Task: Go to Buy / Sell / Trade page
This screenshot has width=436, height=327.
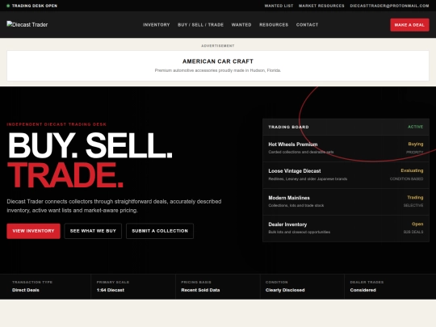Action: pyautogui.click(x=200, y=25)
